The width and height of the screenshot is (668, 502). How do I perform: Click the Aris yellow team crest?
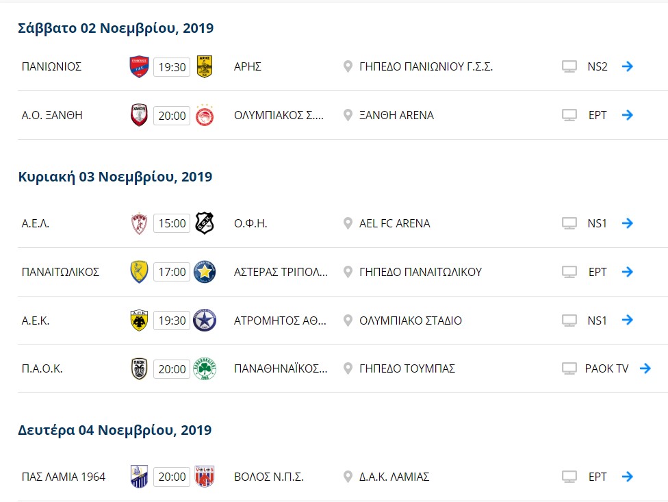tap(205, 66)
